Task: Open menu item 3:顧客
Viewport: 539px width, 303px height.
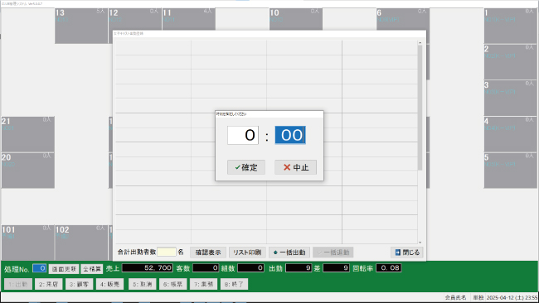Action: (x=79, y=284)
